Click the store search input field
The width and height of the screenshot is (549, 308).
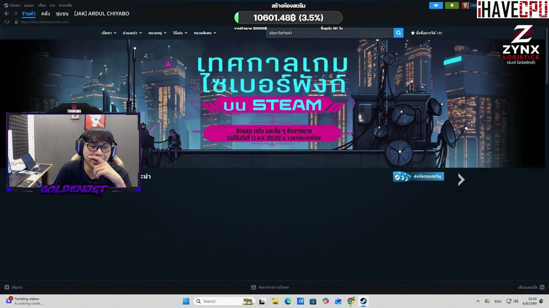coord(330,33)
